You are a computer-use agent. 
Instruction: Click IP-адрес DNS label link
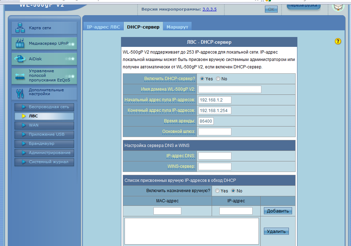point(180,156)
